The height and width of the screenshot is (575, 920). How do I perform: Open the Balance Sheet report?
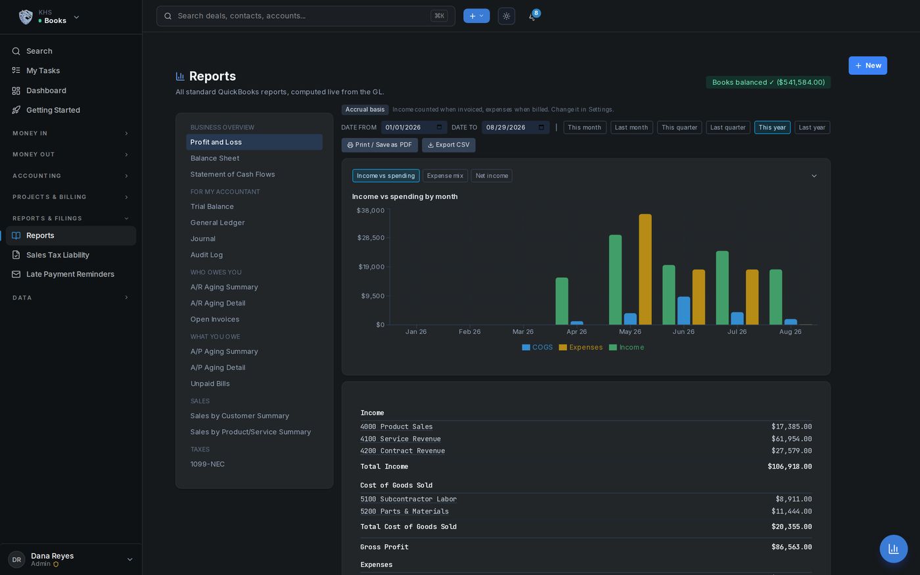pos(254,158)
